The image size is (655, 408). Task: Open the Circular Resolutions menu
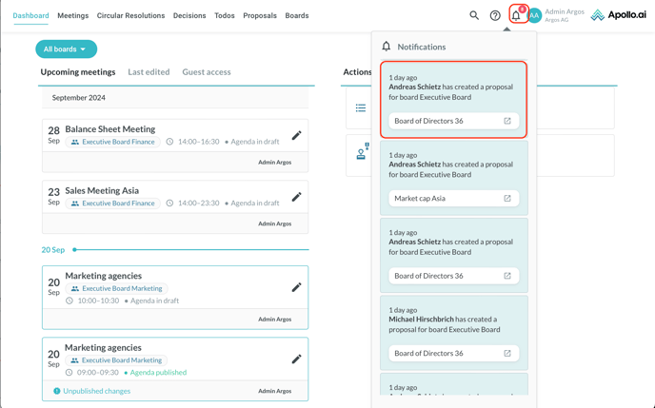pos(130,16)
